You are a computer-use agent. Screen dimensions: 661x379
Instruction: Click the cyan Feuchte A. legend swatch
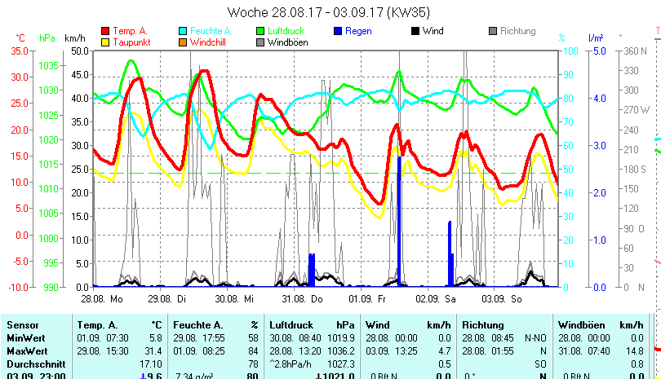(x=184, y=31)
